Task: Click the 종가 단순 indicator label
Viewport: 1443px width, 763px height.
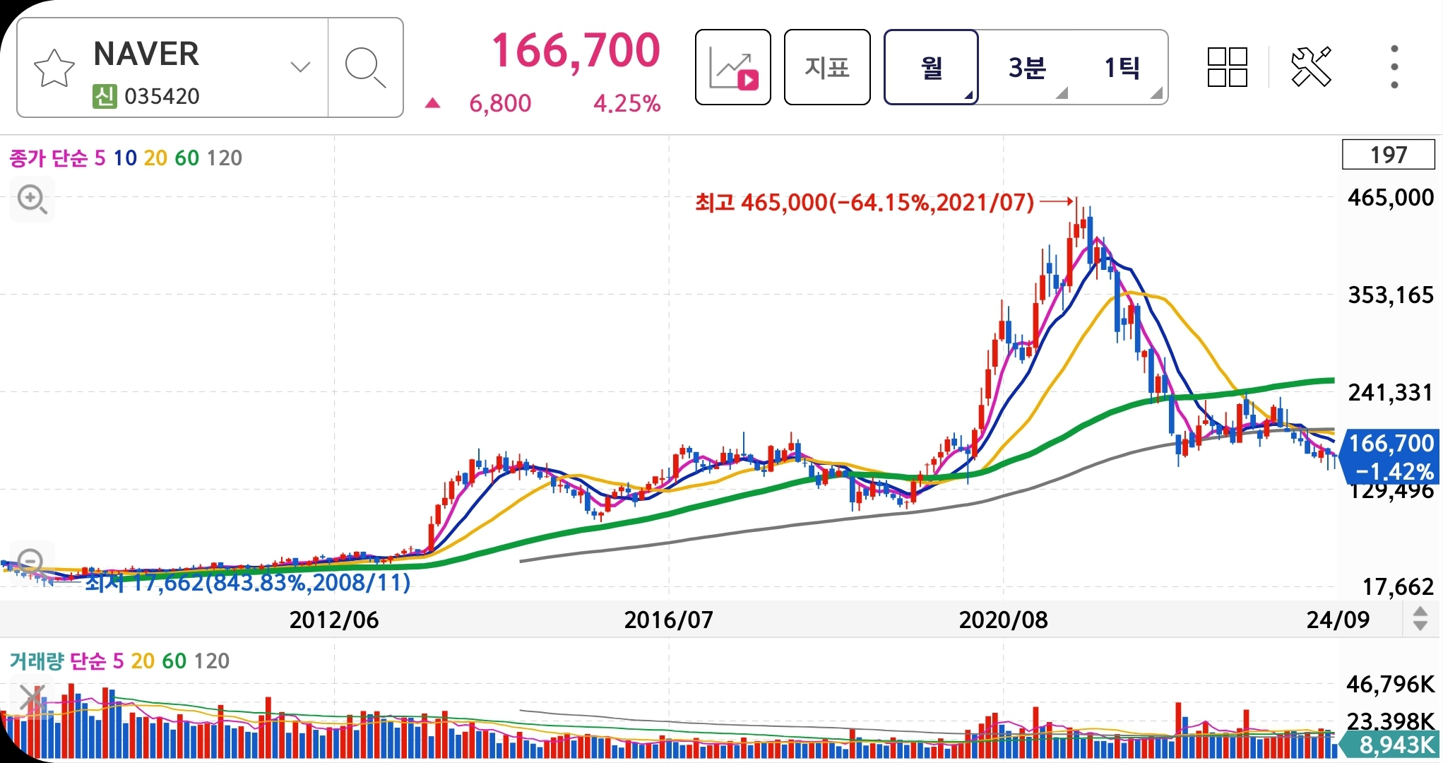Action: (48, 158)
